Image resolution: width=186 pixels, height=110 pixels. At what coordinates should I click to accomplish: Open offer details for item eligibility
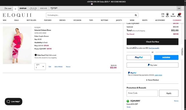(45, 58)
